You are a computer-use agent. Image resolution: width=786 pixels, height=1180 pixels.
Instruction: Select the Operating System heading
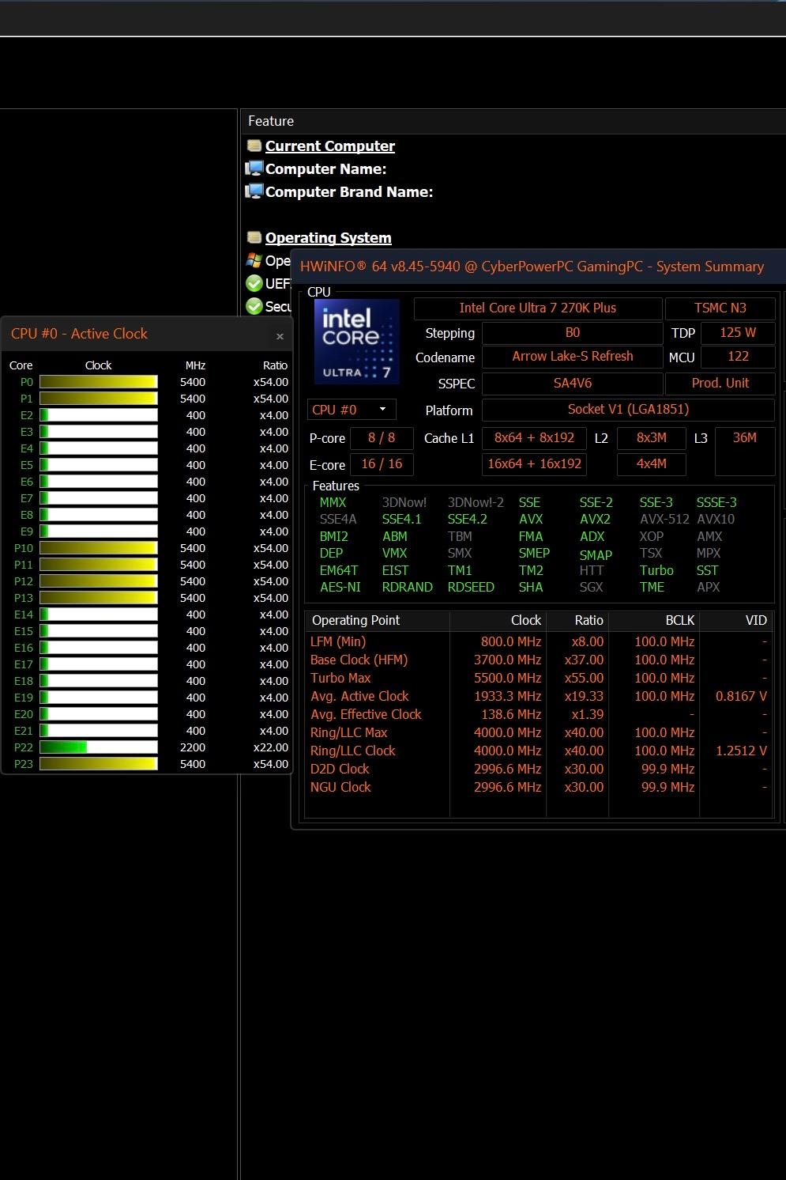tap(329, 237)
